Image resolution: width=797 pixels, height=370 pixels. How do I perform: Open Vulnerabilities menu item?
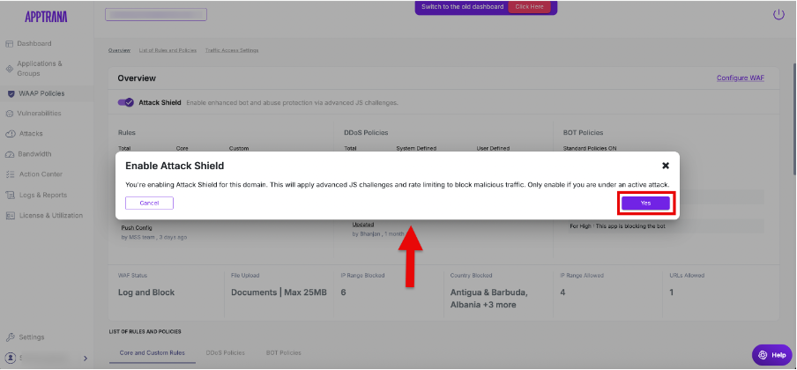pyautogui.click(x=40, y=114)
